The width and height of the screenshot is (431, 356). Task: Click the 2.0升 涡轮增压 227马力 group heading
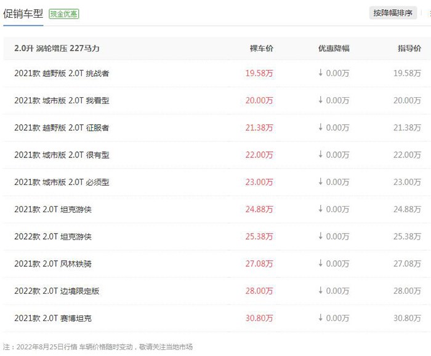coord(57,49)
